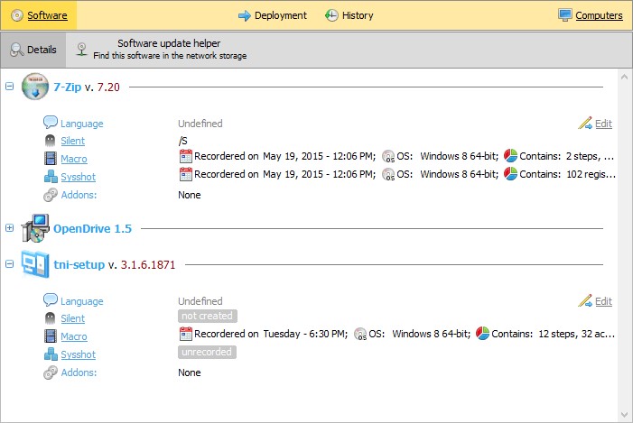Click the tni-setup application icon
The width and height of the screenshot is (633, 423).
coord(34,264)
